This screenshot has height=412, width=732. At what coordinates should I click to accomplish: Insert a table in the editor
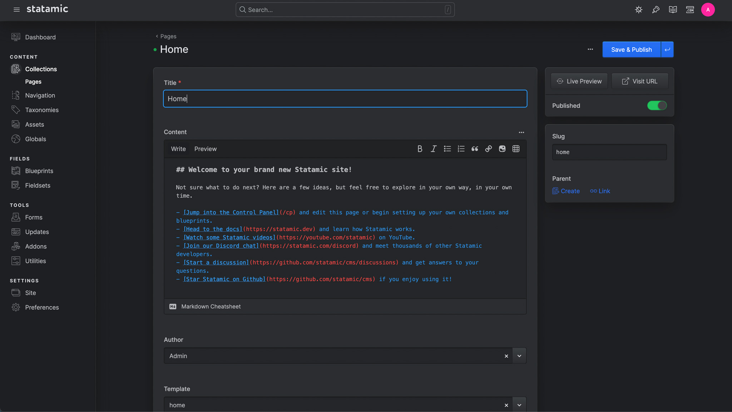click(516, 149)
